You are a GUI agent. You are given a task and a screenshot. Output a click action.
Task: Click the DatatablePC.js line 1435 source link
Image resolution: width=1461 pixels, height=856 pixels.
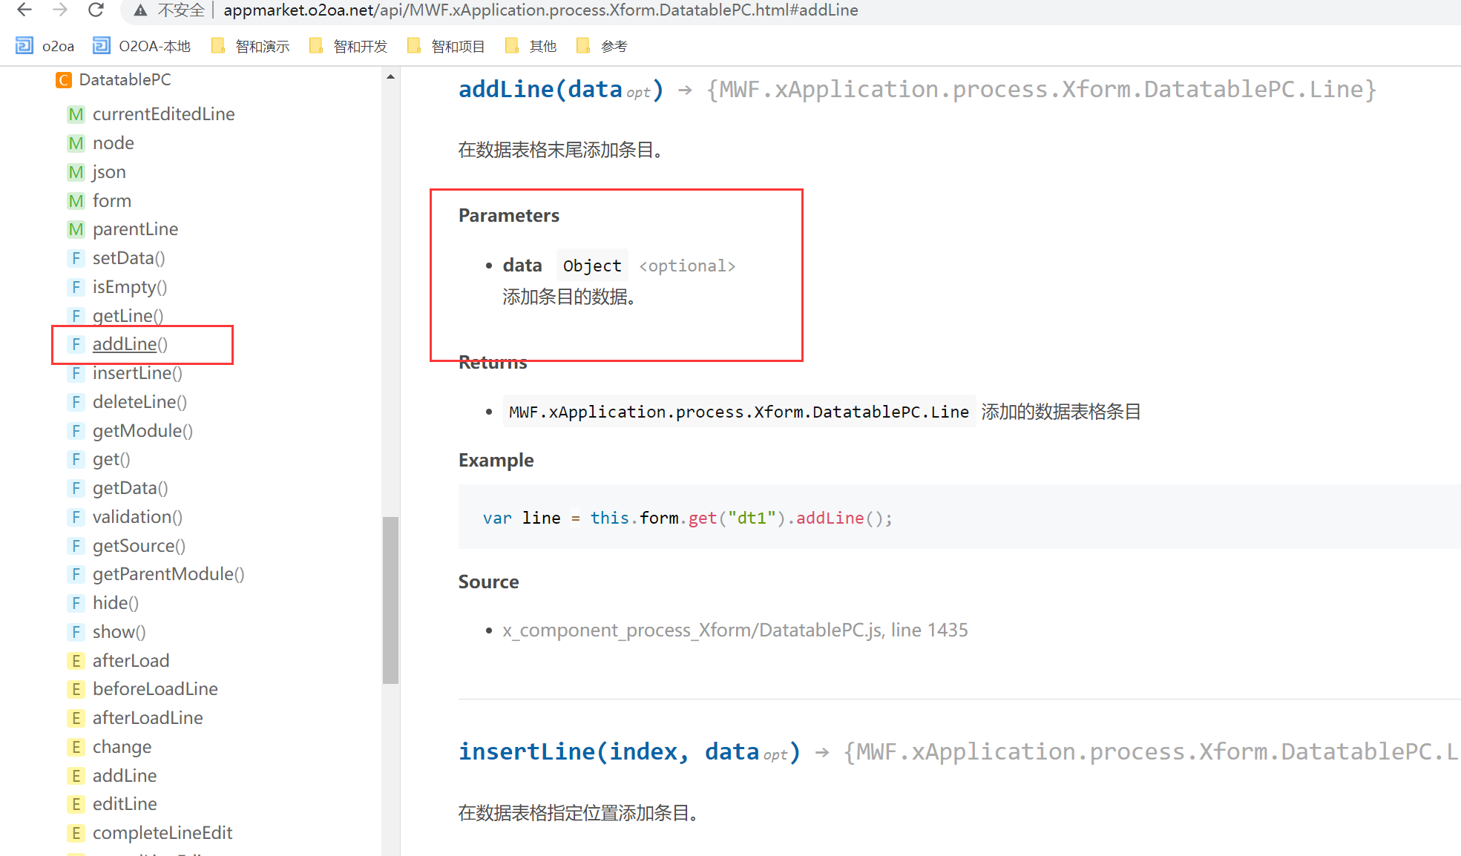click(x=735, y=631)
